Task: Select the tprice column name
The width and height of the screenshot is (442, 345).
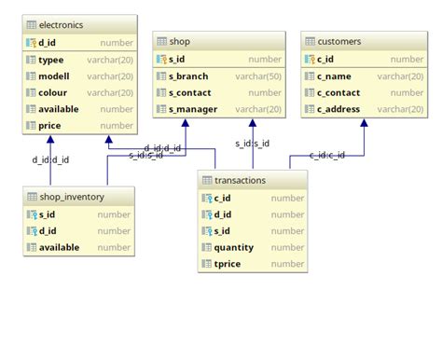Action: [228, 264]
